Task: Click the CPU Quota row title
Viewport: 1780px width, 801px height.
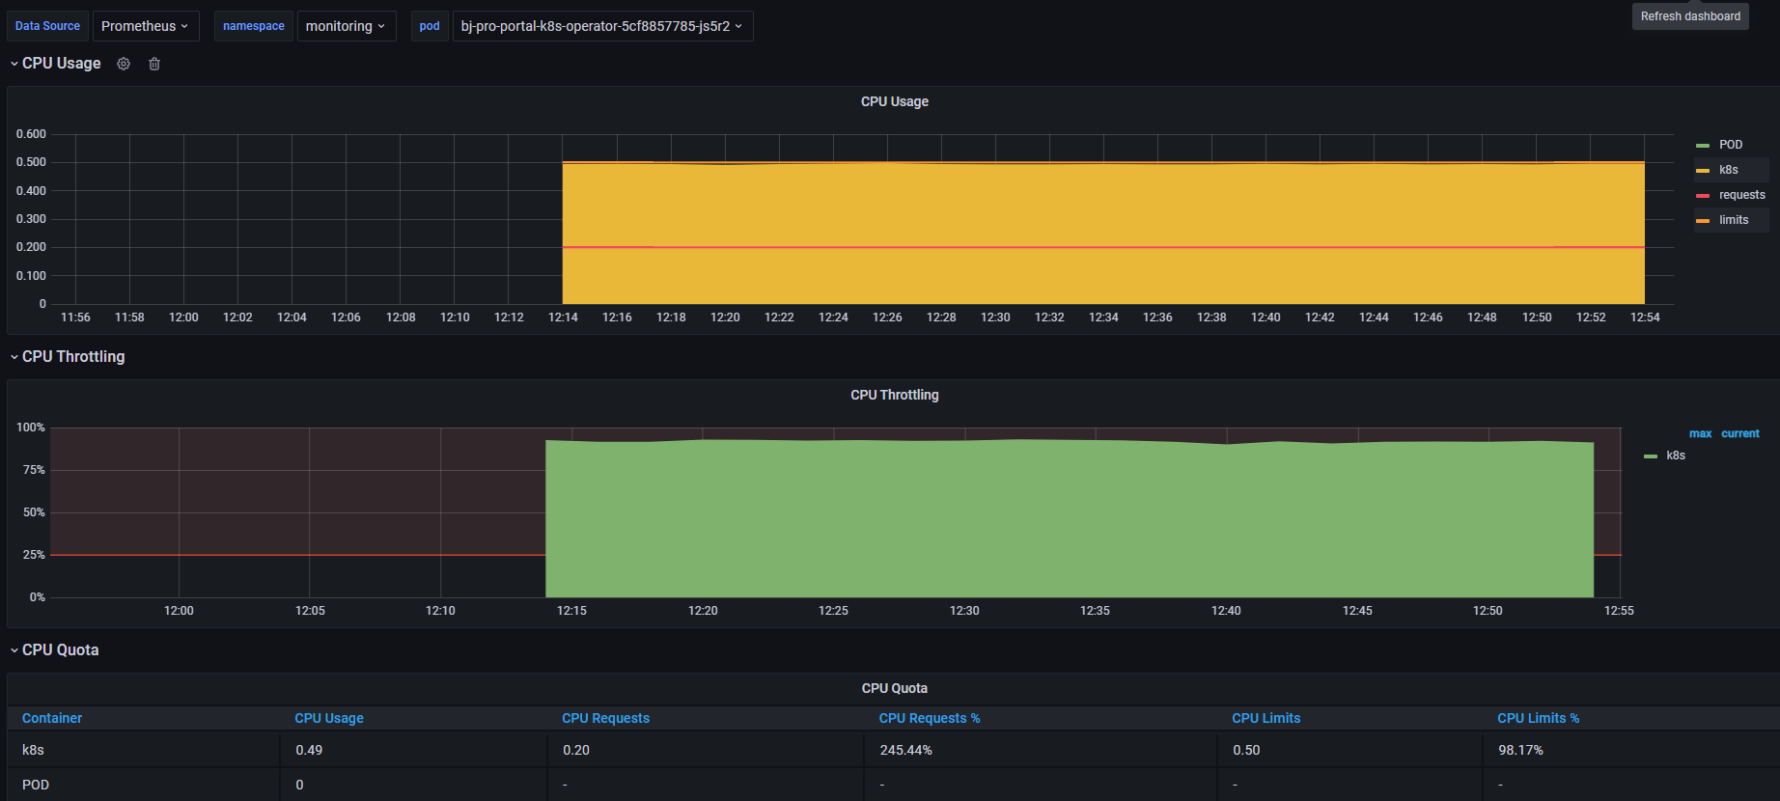Action: point(61,650)
